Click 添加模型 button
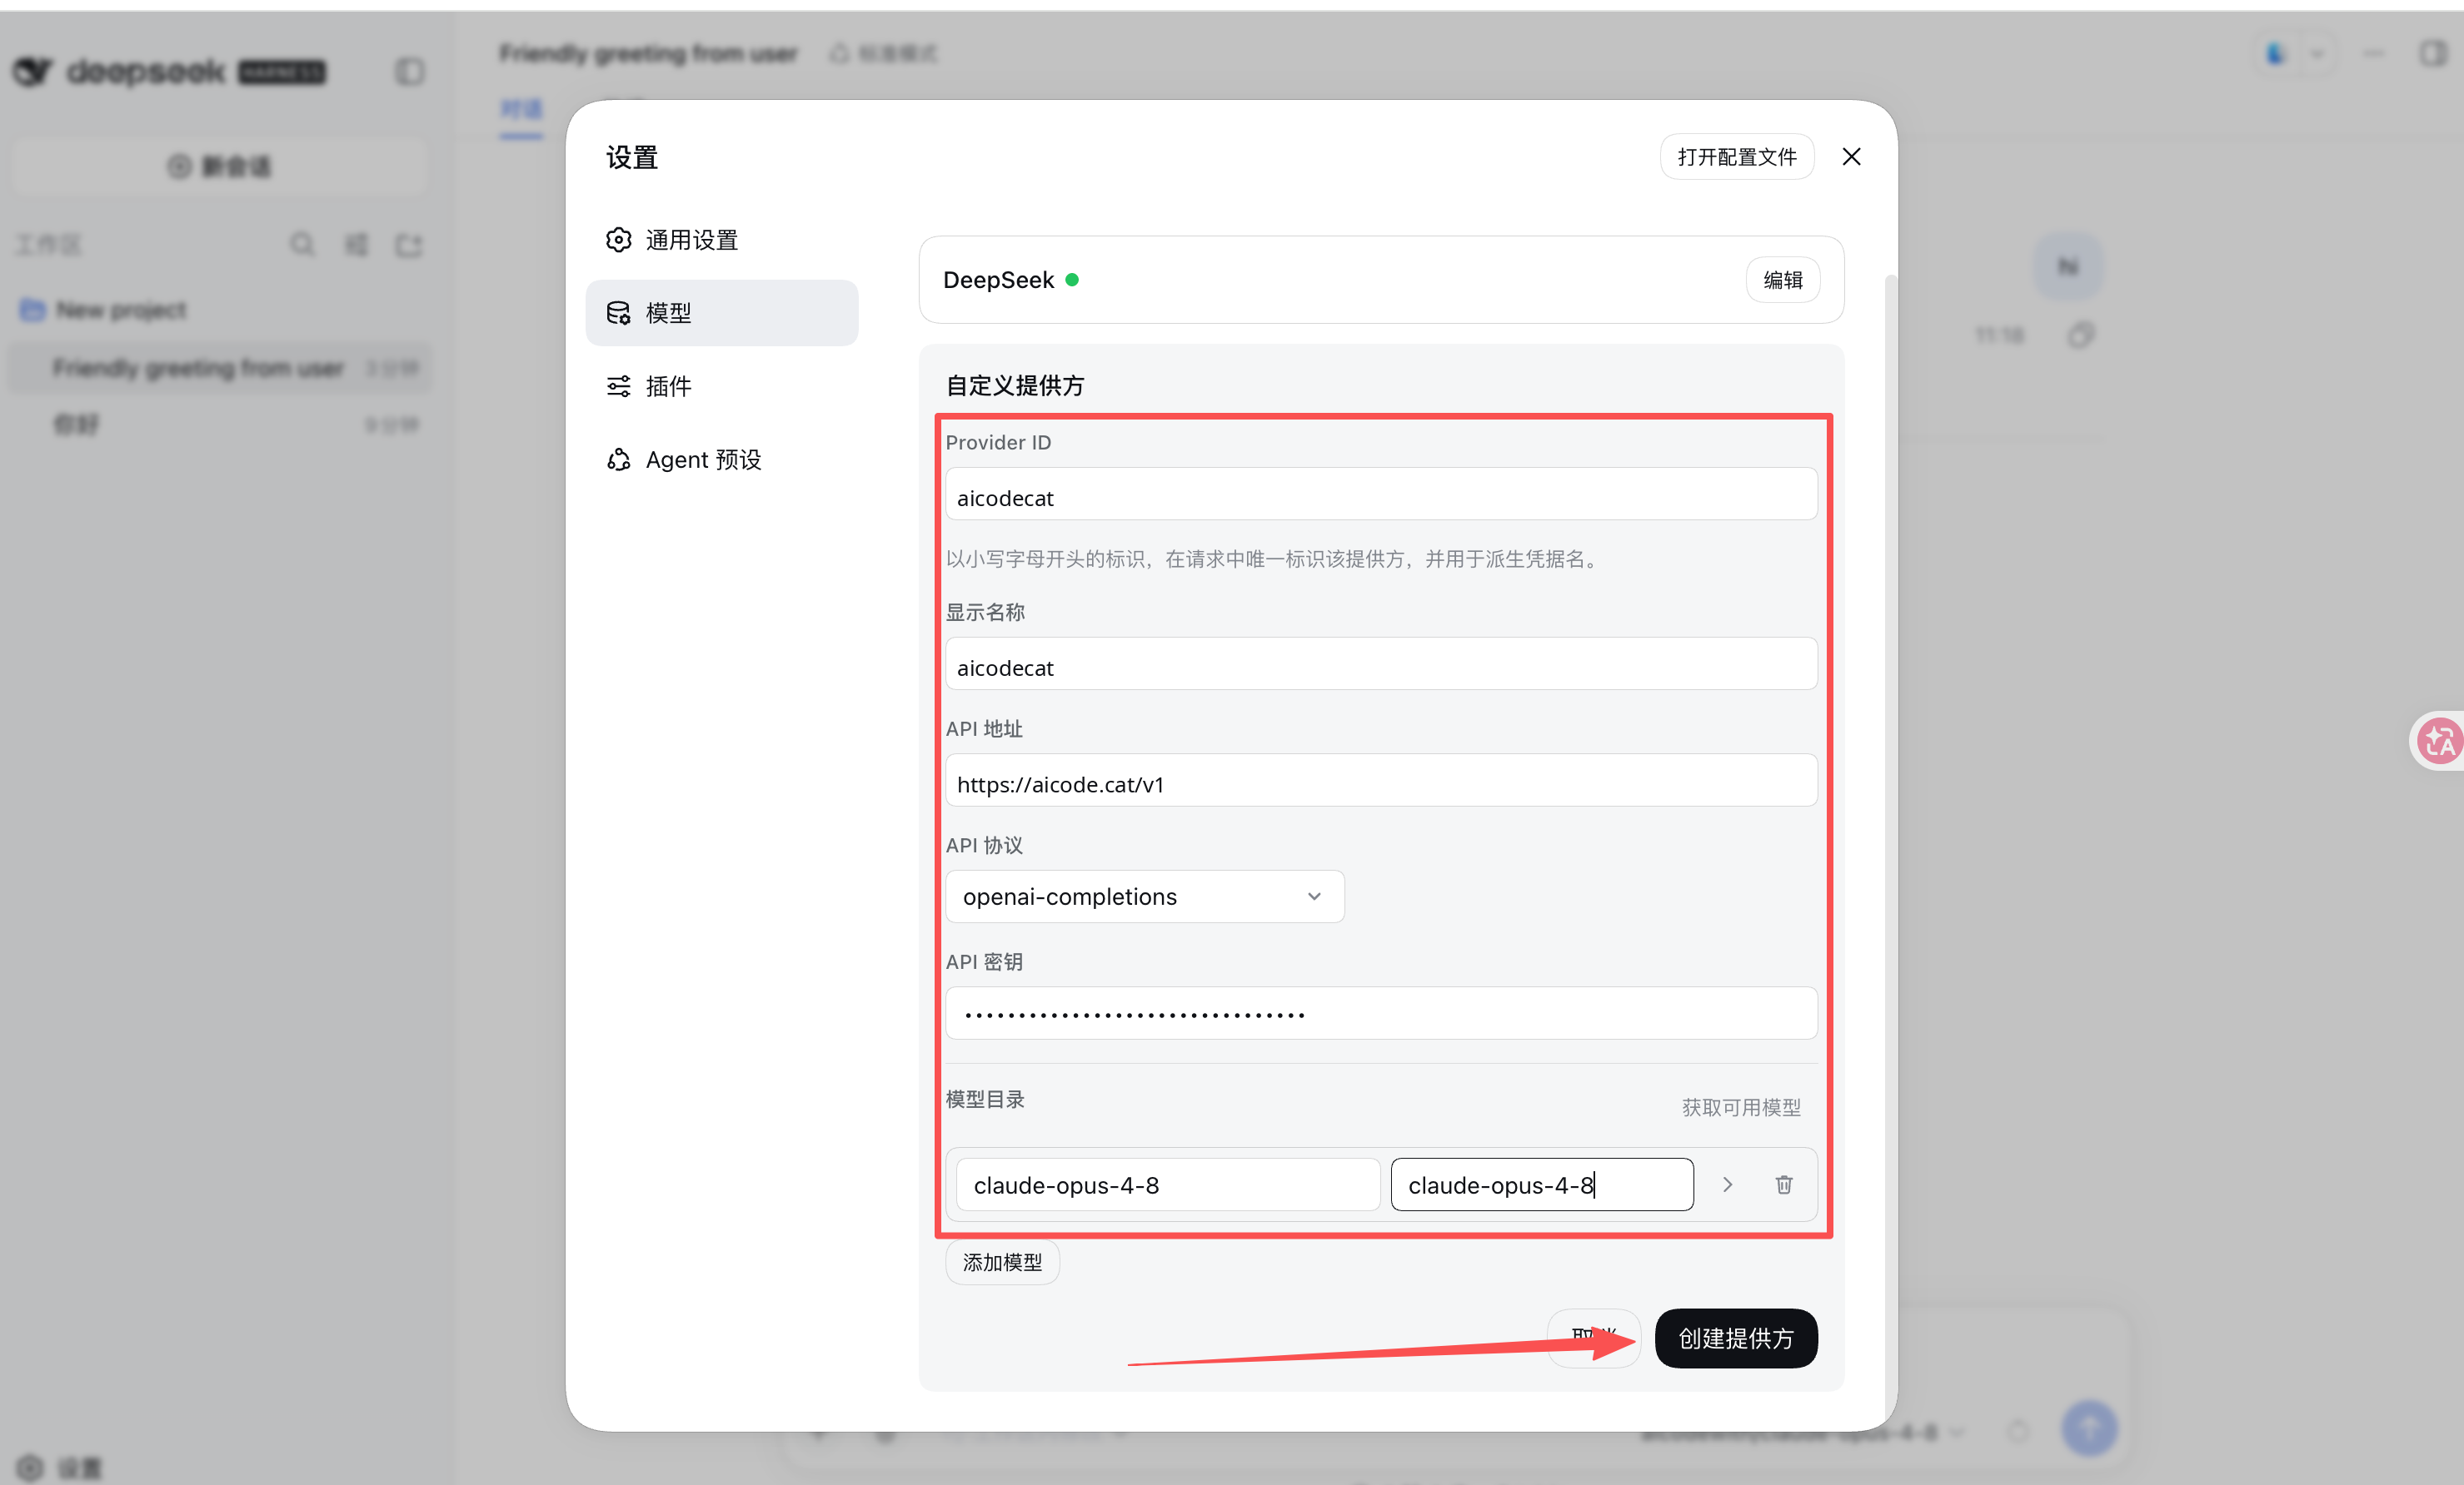This screenshot has width=2464, height=1485. 1002,1262
